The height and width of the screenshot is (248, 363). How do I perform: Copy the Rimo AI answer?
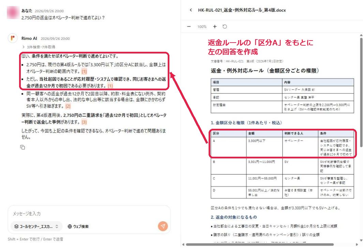click(x=22, y=147)
